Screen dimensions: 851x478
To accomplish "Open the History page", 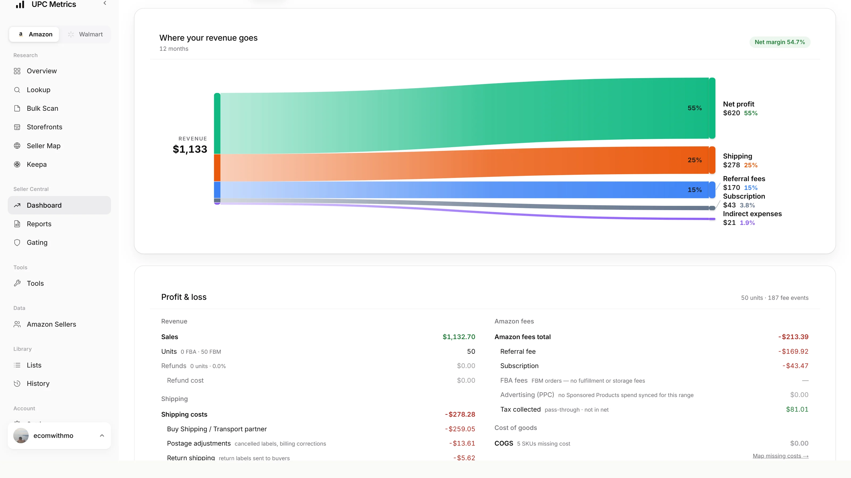I will [x=59, y=383].
